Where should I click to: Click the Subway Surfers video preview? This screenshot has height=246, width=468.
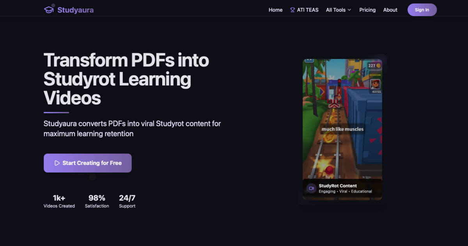click(x=342, y=129)
